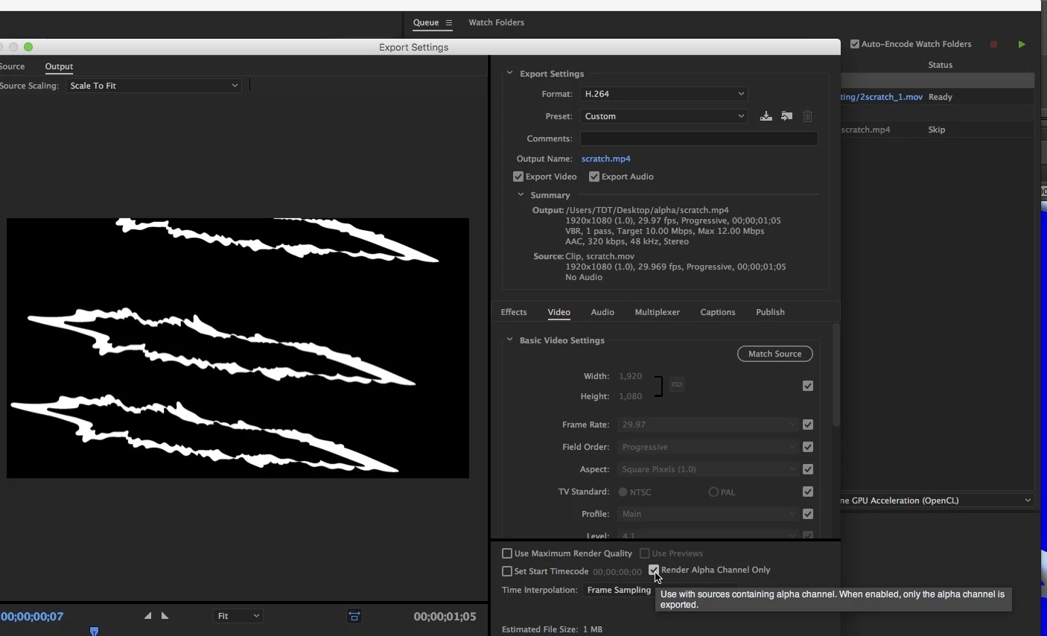Click the Set Out Point triangle icon
The image size is (1047, 636).
165,616
